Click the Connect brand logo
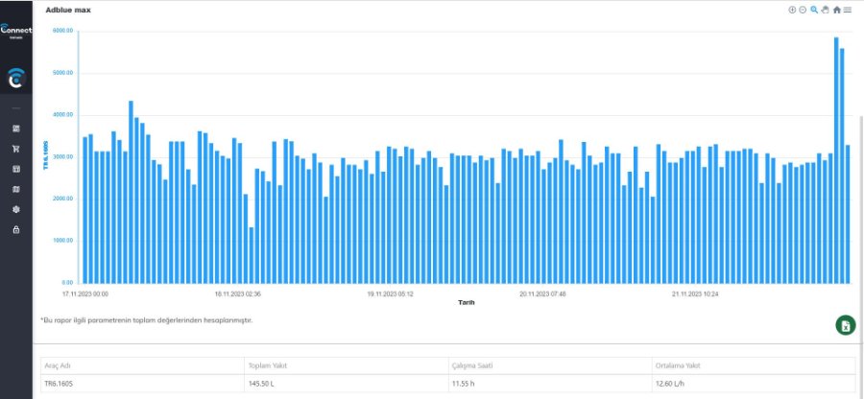 tap(15, 32)
